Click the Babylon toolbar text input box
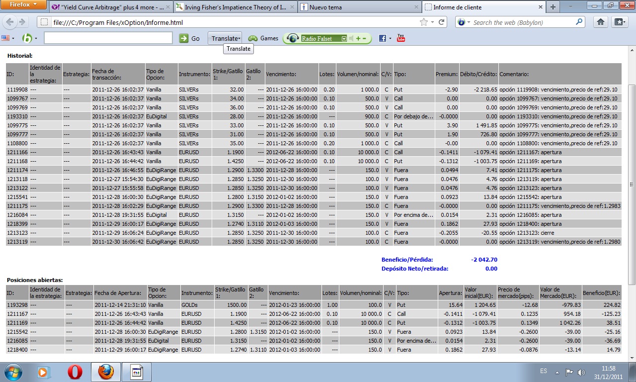The width and height of the screenshot is (636, 382). click(x=108, y=38)
